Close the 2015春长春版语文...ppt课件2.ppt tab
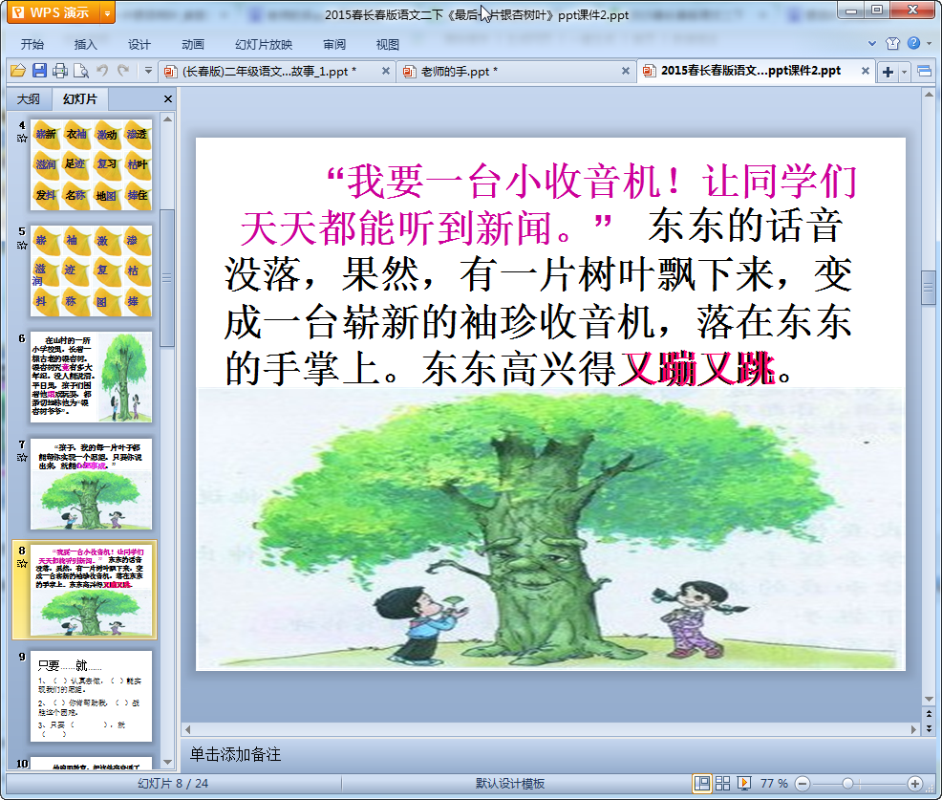Viewport: 942px width, 800px height. pos(866,71)
